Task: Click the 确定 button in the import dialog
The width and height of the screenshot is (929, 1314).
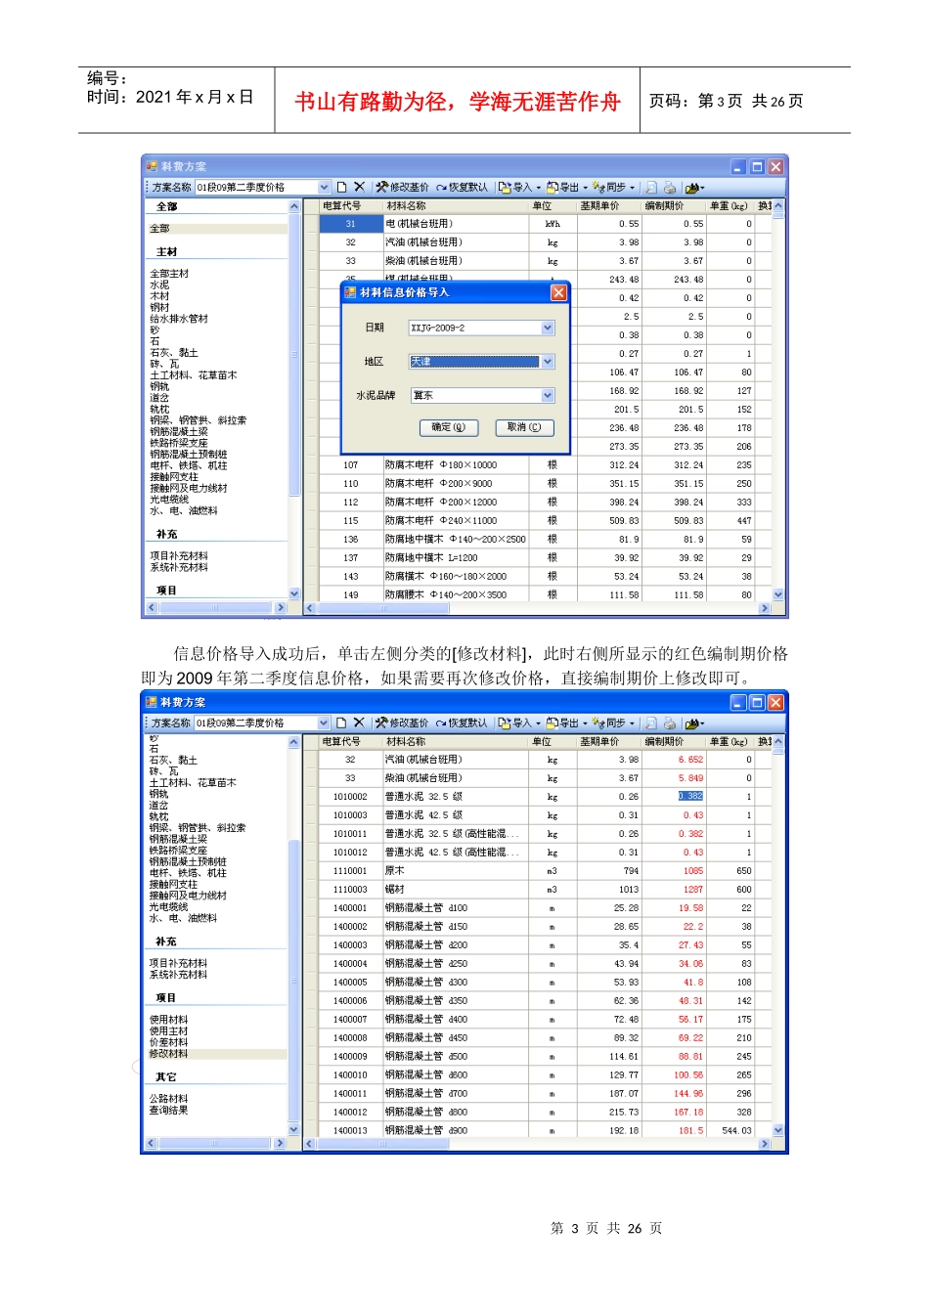Action: 449,427
